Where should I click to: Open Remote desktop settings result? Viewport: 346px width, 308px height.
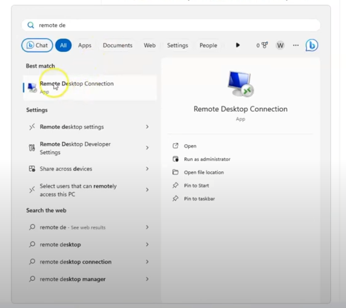click(90, 127)
